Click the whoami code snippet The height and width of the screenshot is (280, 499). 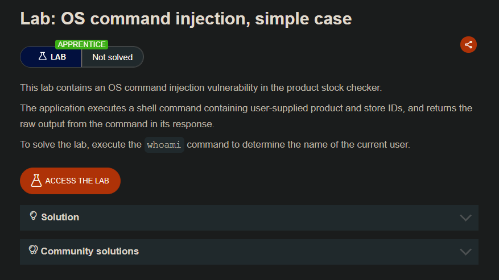[x=164, y=145]
